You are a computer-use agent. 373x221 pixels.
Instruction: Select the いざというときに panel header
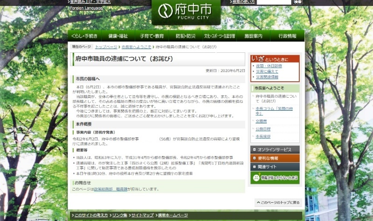coord(275,59)
